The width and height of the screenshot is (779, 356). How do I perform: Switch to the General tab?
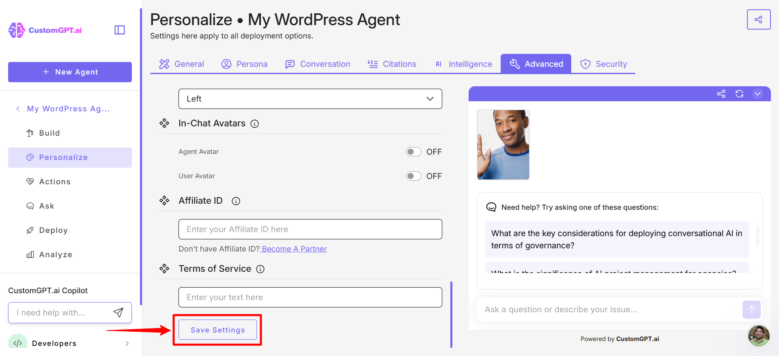(181, 64)
